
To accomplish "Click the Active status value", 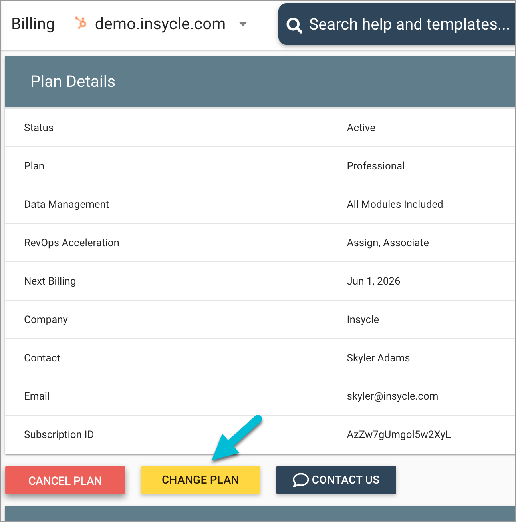I will [361, 128].
